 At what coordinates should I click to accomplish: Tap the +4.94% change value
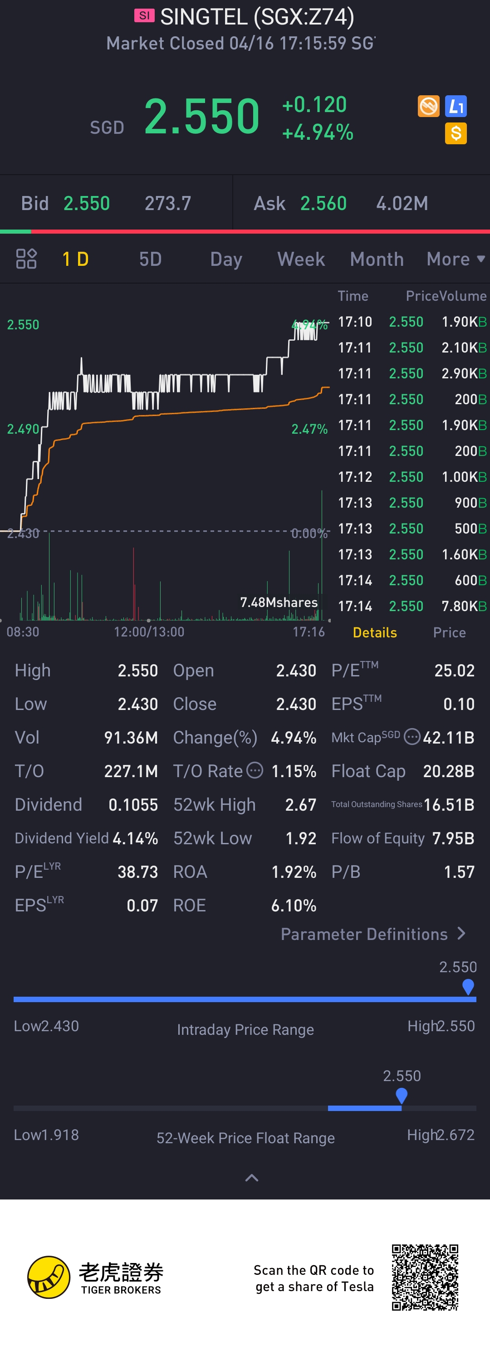pos(318,132)
